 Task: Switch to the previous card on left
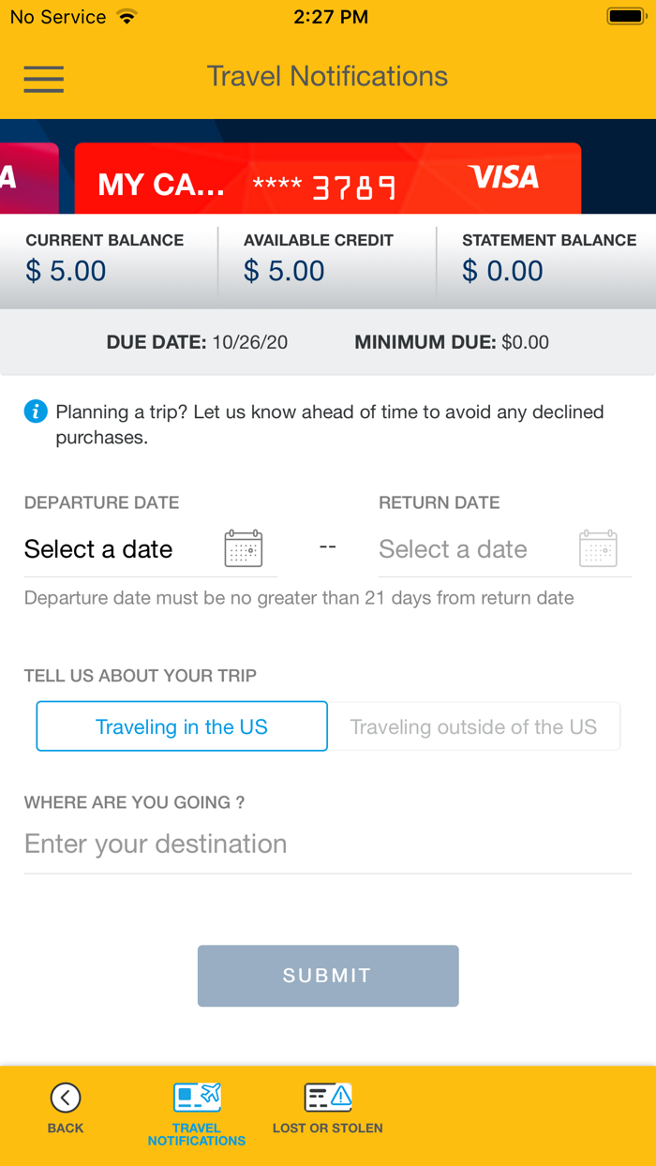(28, 178)
